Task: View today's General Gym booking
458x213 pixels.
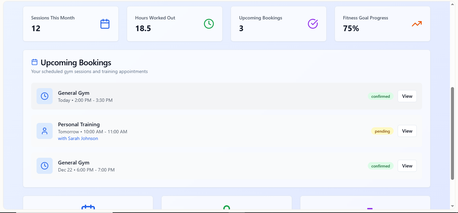Action: coord(407,96)
